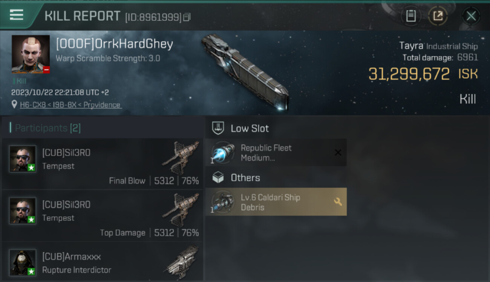The height and width of the screenshot is (282, 490).
Task: Click the Rupture Interdictor ship icon
Action: [182, 261]
